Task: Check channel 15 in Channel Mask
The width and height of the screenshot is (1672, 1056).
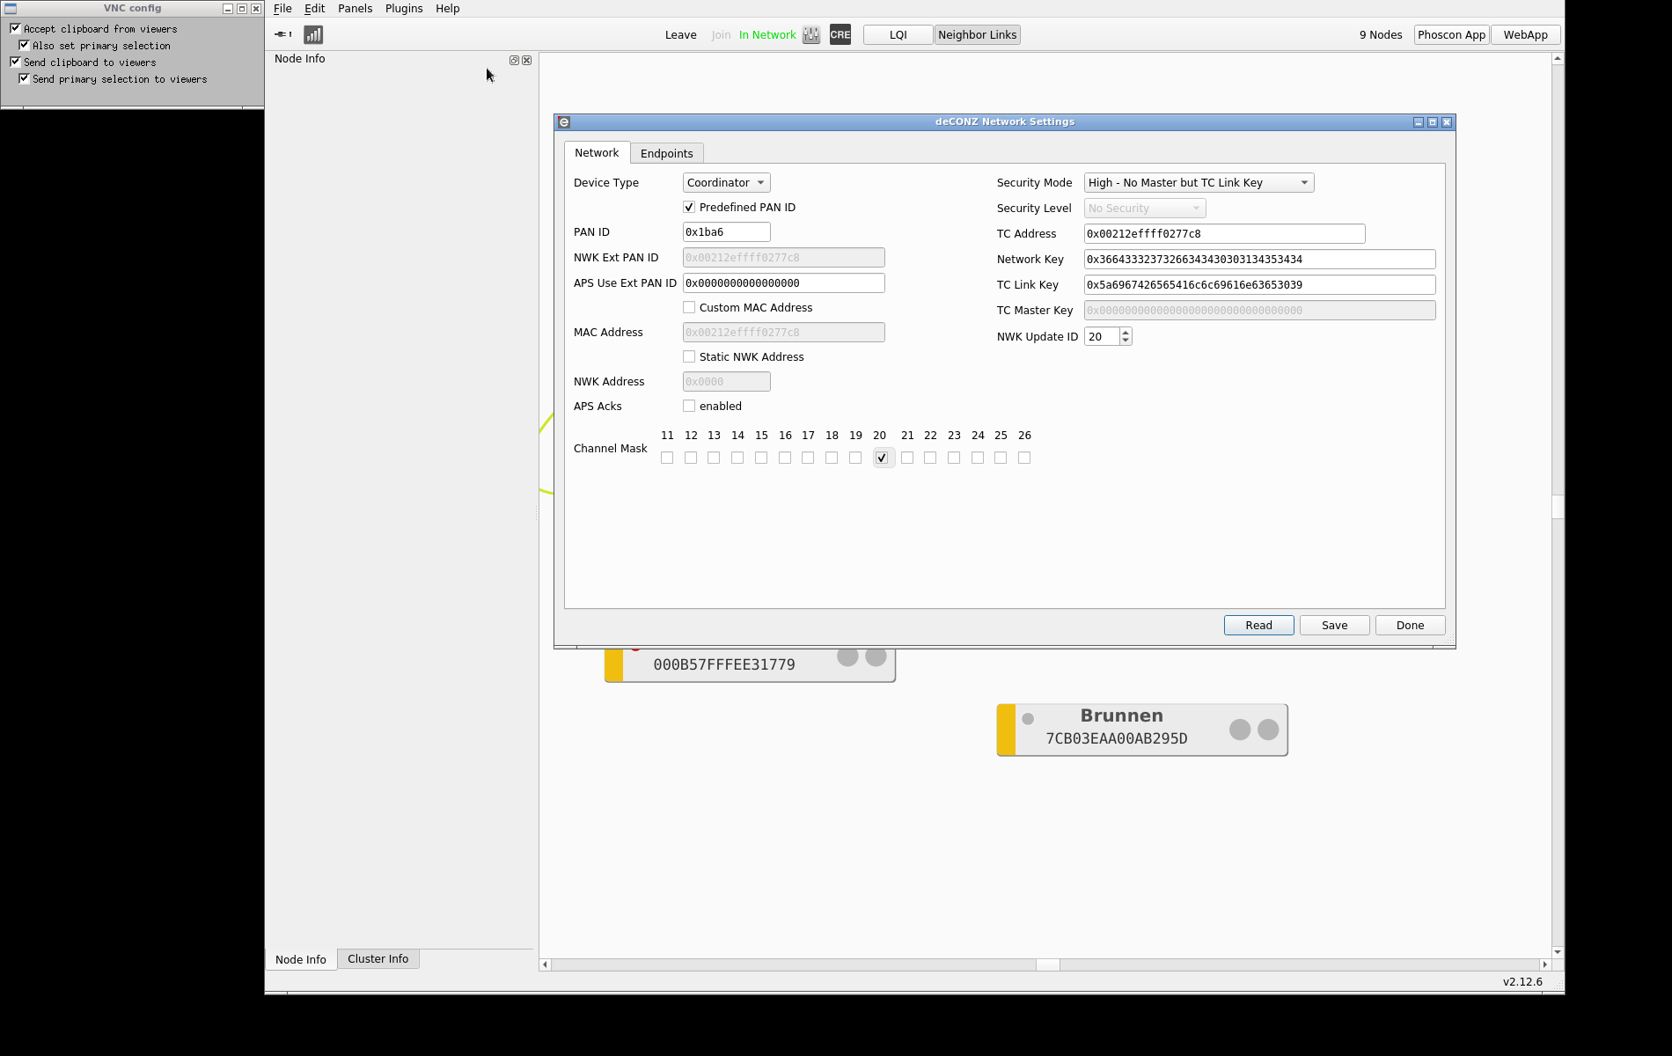Action: click(761, 458)
